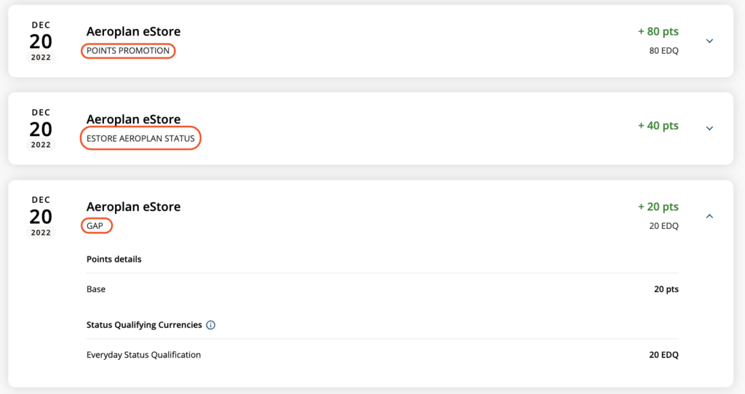The width and height of the screenshot is (745, 394).
Task: Click the green +40 pts amount
Action: coord(658,126)
